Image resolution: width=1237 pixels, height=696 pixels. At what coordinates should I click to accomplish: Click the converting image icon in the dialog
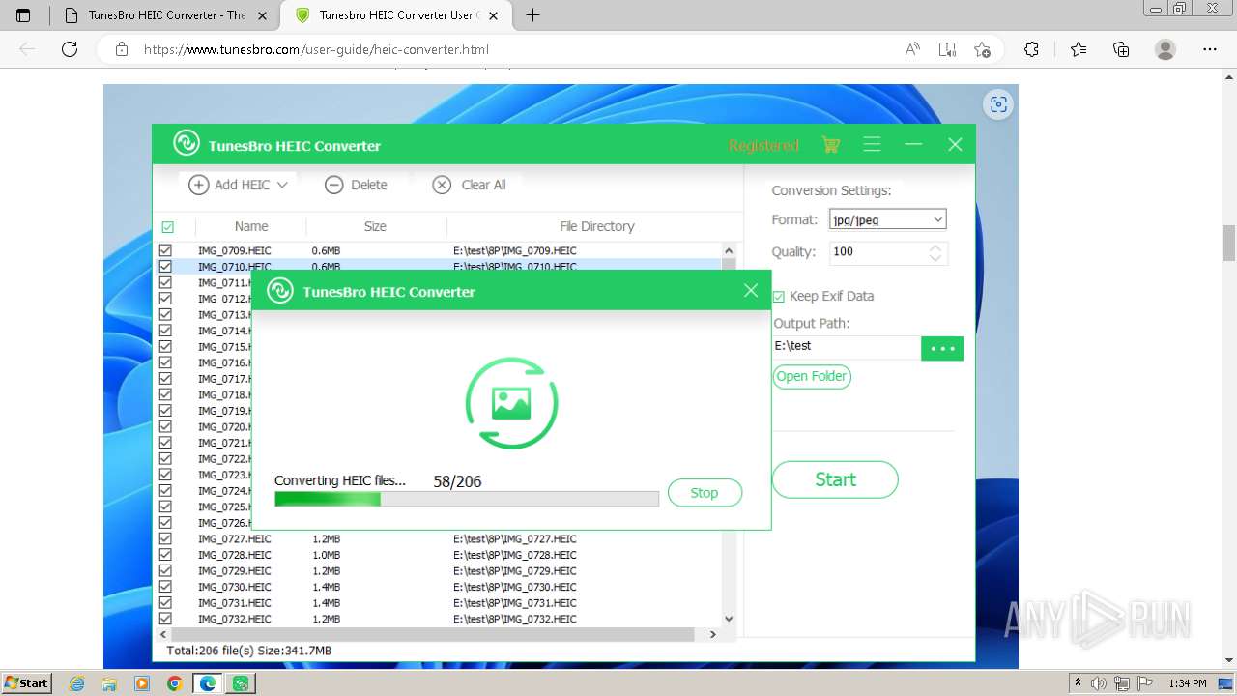click(511, 403)
